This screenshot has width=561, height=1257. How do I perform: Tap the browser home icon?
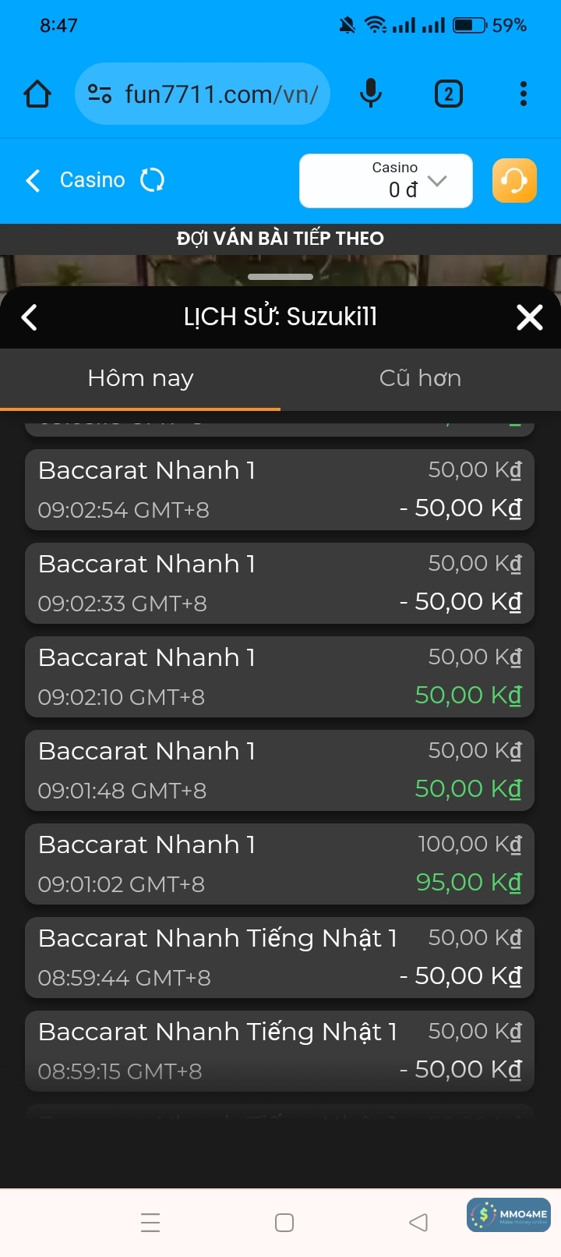pyautogui.click(x=37, y=94)
